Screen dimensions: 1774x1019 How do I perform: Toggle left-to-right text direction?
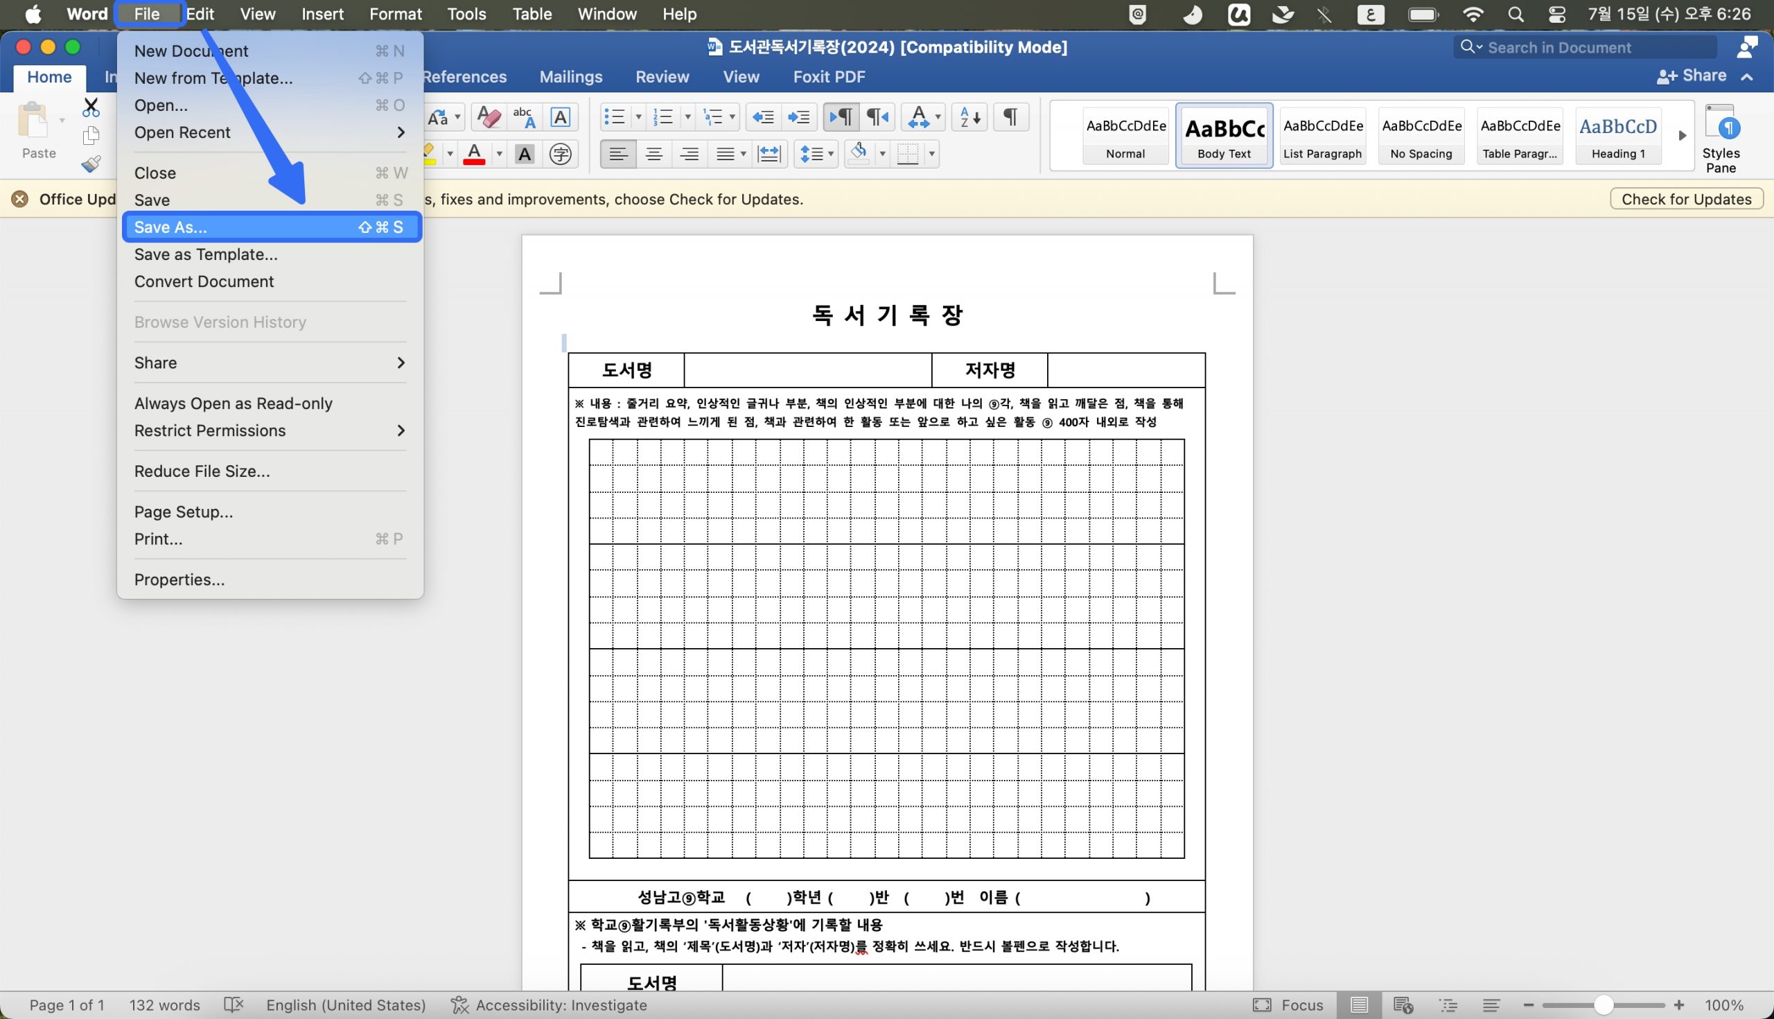(841, 117)
